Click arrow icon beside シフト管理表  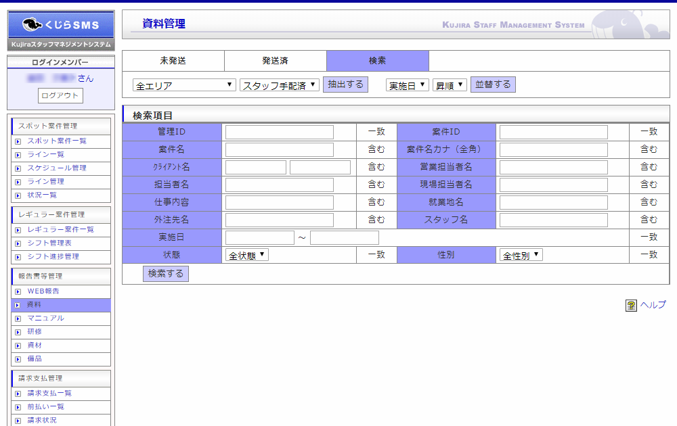coord(18,243)
